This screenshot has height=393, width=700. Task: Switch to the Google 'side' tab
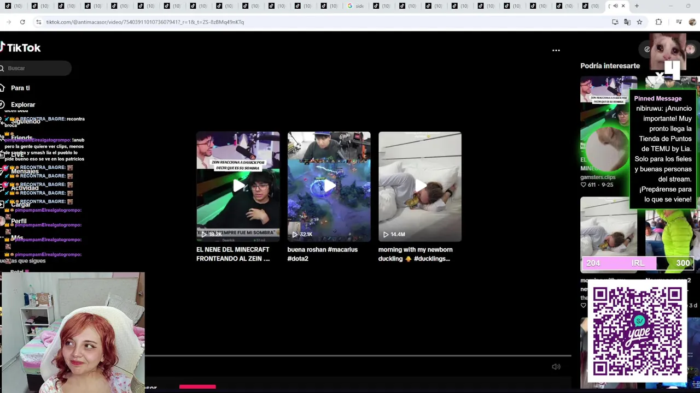pos(355,6)
